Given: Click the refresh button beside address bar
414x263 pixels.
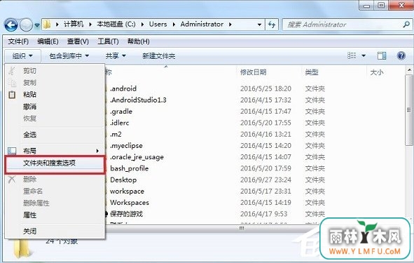Looking at the screenshot, I should (x=272, y=25).
